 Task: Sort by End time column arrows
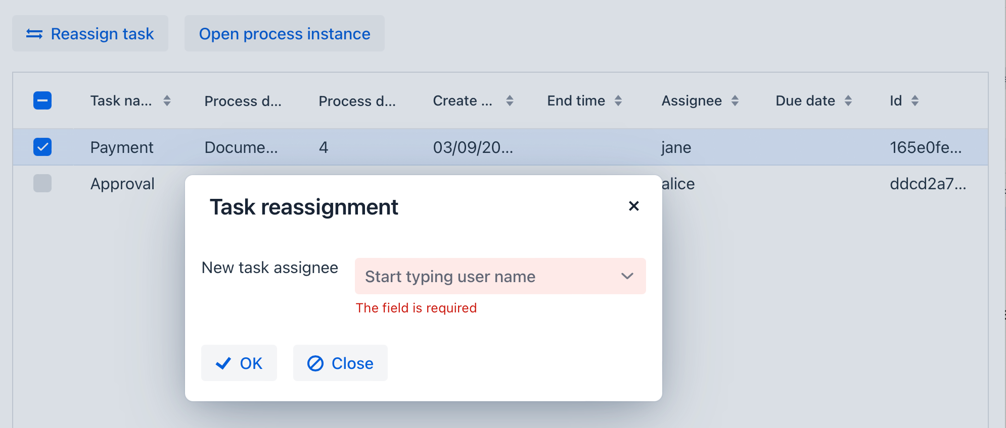[618, 101]
